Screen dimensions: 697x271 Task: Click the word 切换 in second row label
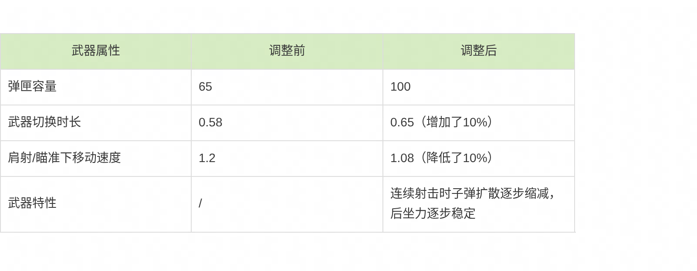coord(44,122)
